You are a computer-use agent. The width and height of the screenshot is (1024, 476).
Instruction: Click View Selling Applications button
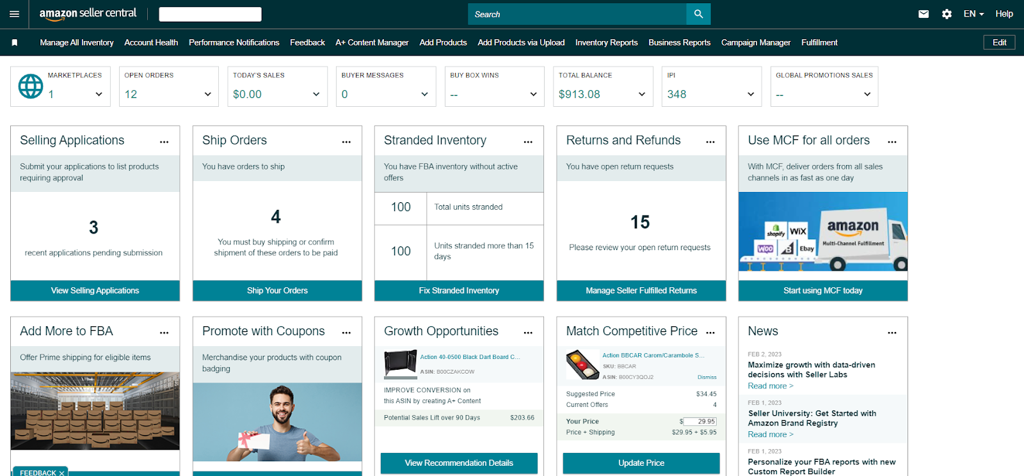point(95,290)
